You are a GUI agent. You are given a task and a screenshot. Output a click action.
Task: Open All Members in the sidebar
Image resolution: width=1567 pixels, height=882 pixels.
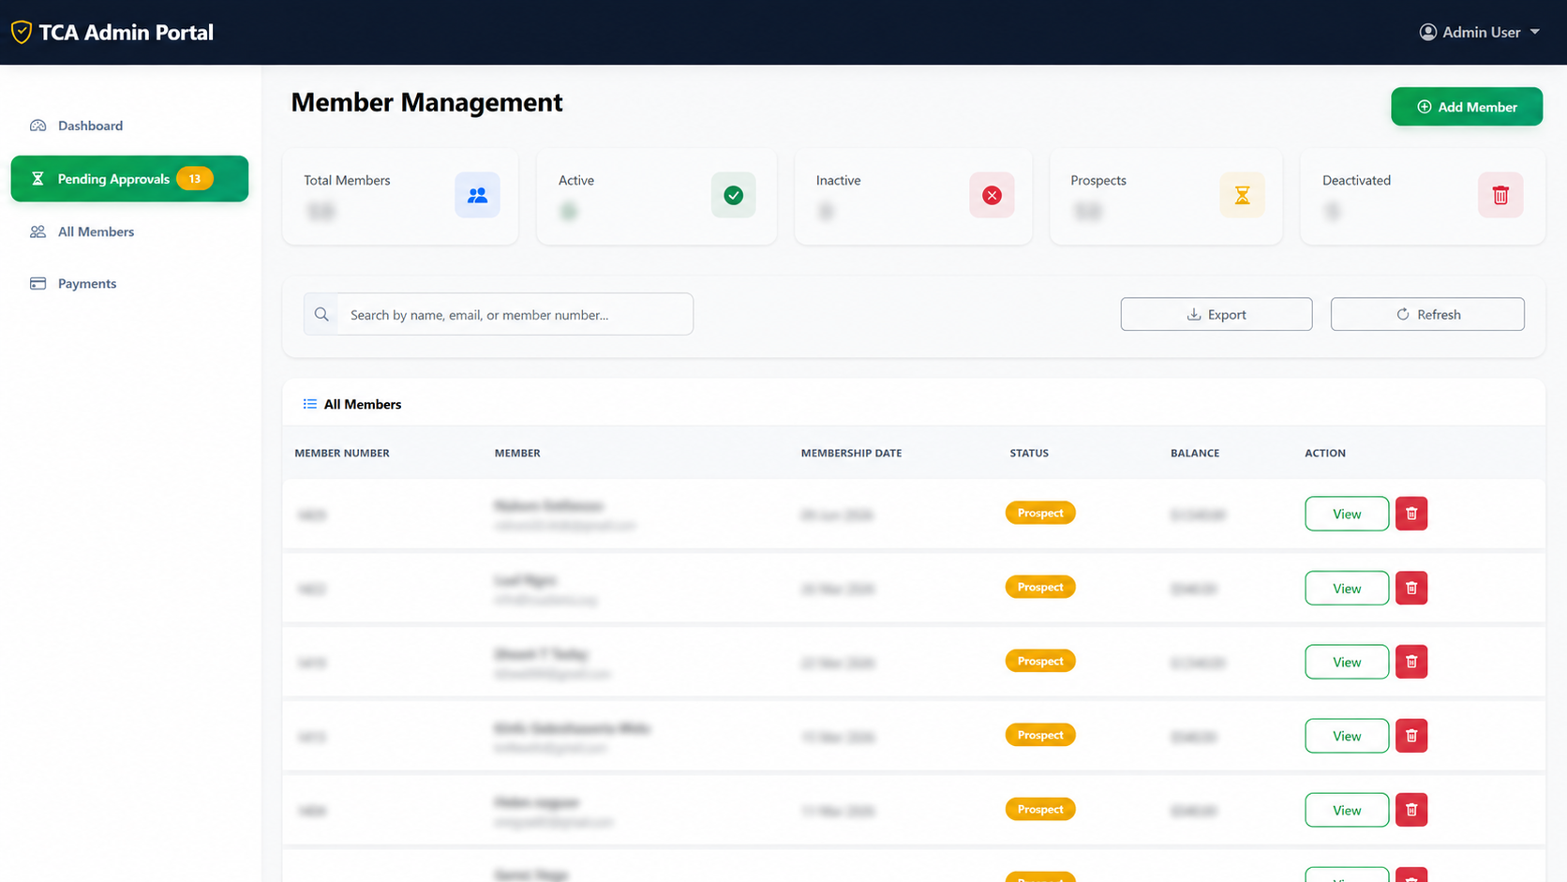pyautogui.click(x=96, y=232)
